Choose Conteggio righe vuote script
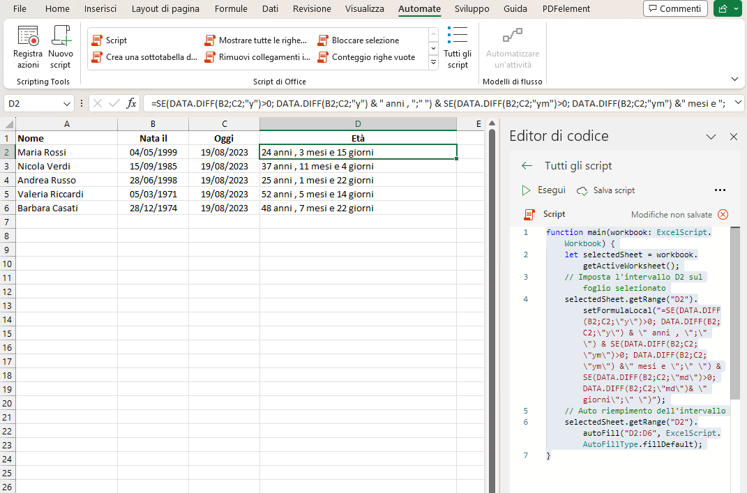This screenshot has height=493, width=747. click(x=367, y=57)
